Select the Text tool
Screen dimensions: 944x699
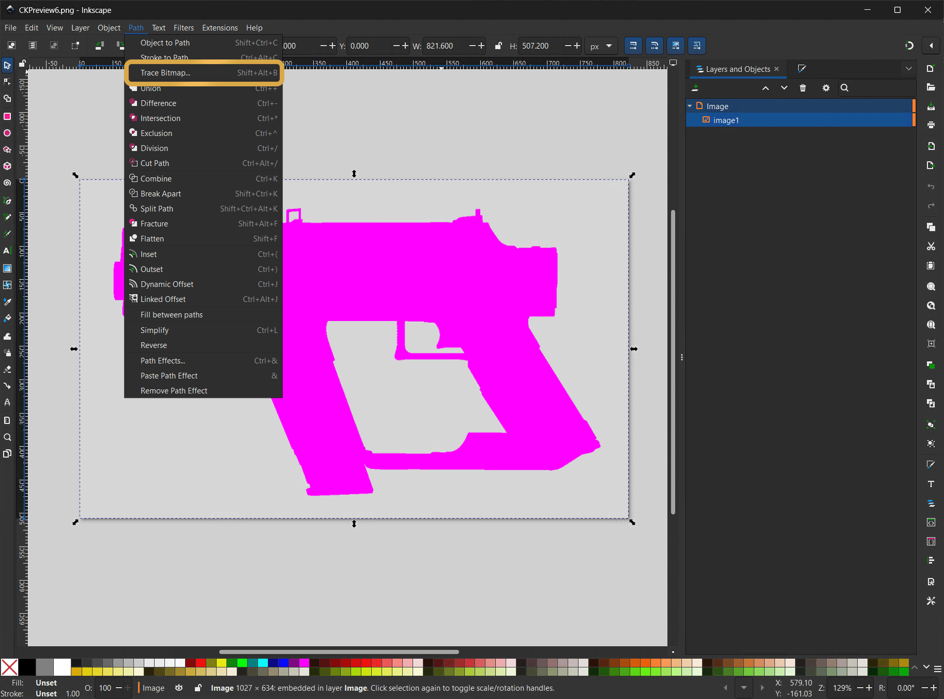[7, 251]
